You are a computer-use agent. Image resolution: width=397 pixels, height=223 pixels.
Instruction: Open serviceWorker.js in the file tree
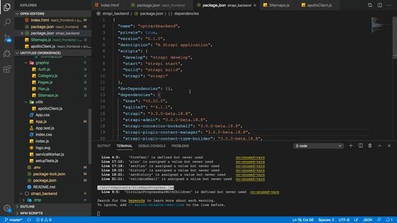click(x=50, y=154)
